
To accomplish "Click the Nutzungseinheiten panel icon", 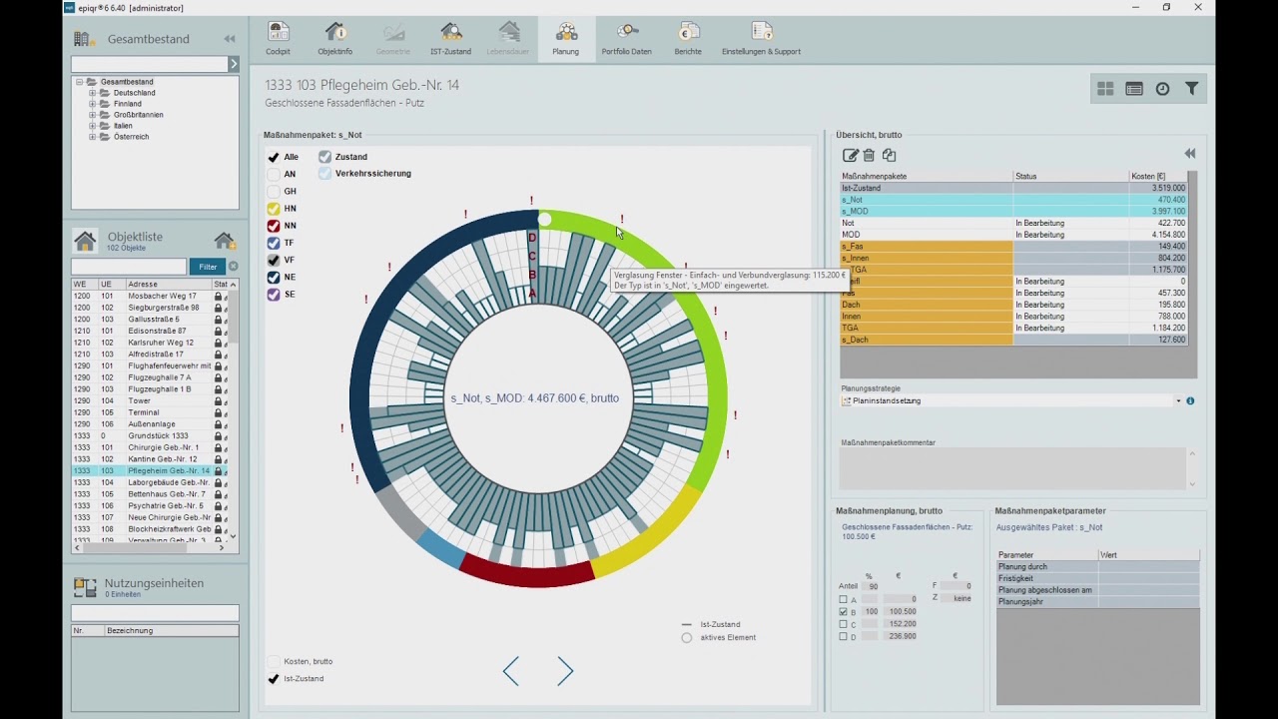I will pyautogui.click(x=85, y=587).
